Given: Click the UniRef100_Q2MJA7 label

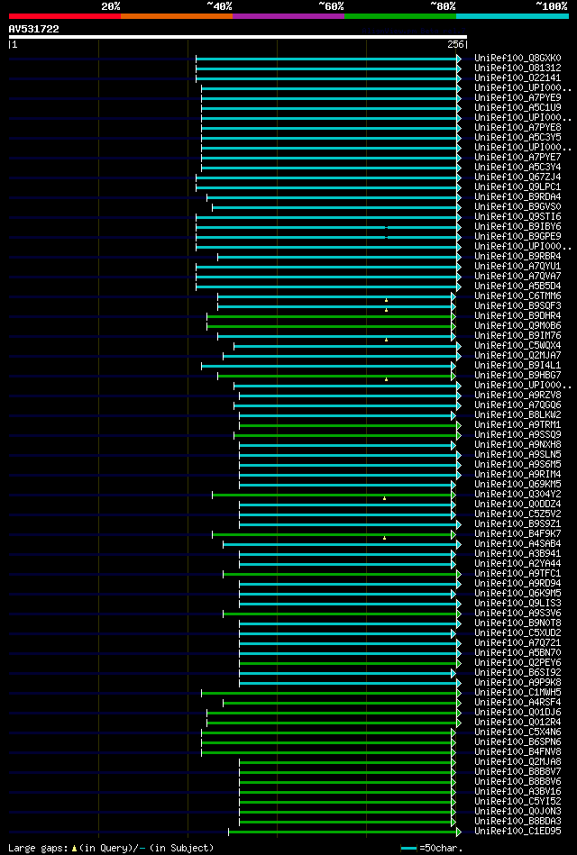Looking at the screenshot, I should pos(517,356).
